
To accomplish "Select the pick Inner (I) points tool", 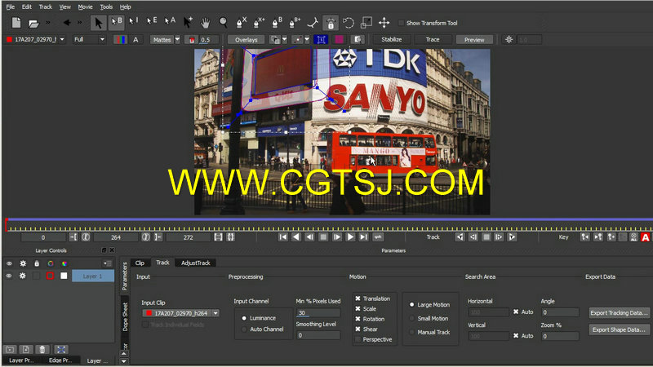I will tap(133, 21).
